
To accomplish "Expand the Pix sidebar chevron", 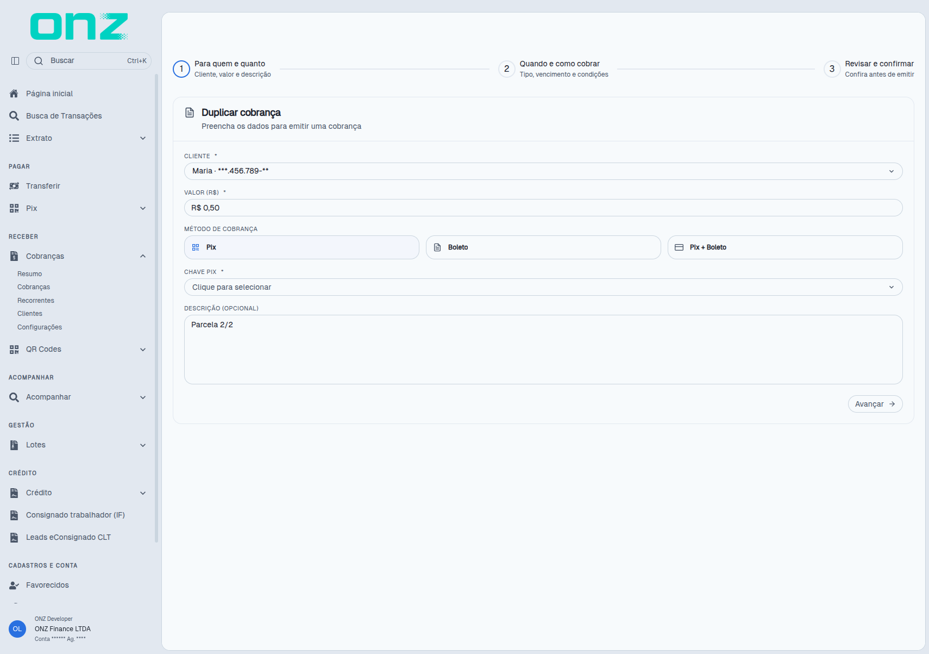I will click(x=143, y=208).
